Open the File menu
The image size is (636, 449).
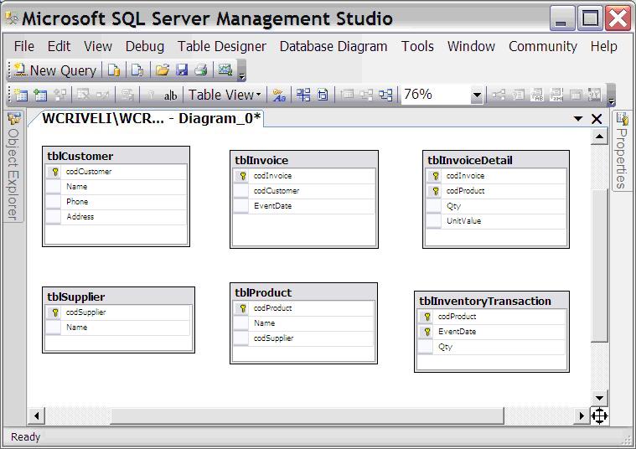[24, 46]
